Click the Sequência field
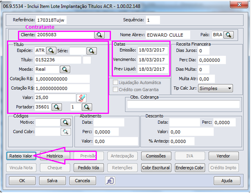Image resolution: width=251 pixels, height=195 pixels. pos(153,20)
